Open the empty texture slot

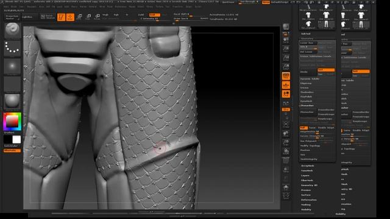click(12, 84)
